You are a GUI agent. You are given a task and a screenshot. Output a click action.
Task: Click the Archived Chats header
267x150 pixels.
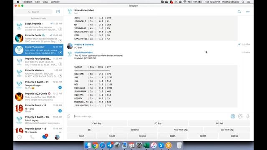38,18
